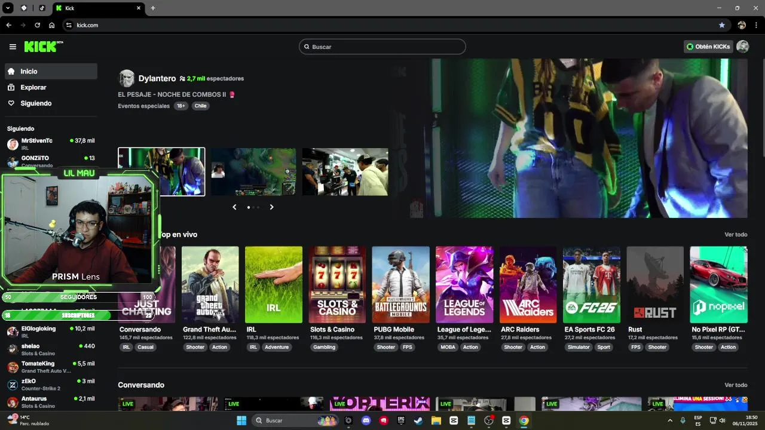
Task: Open League of Legends category card
Action: click(464, 285)
